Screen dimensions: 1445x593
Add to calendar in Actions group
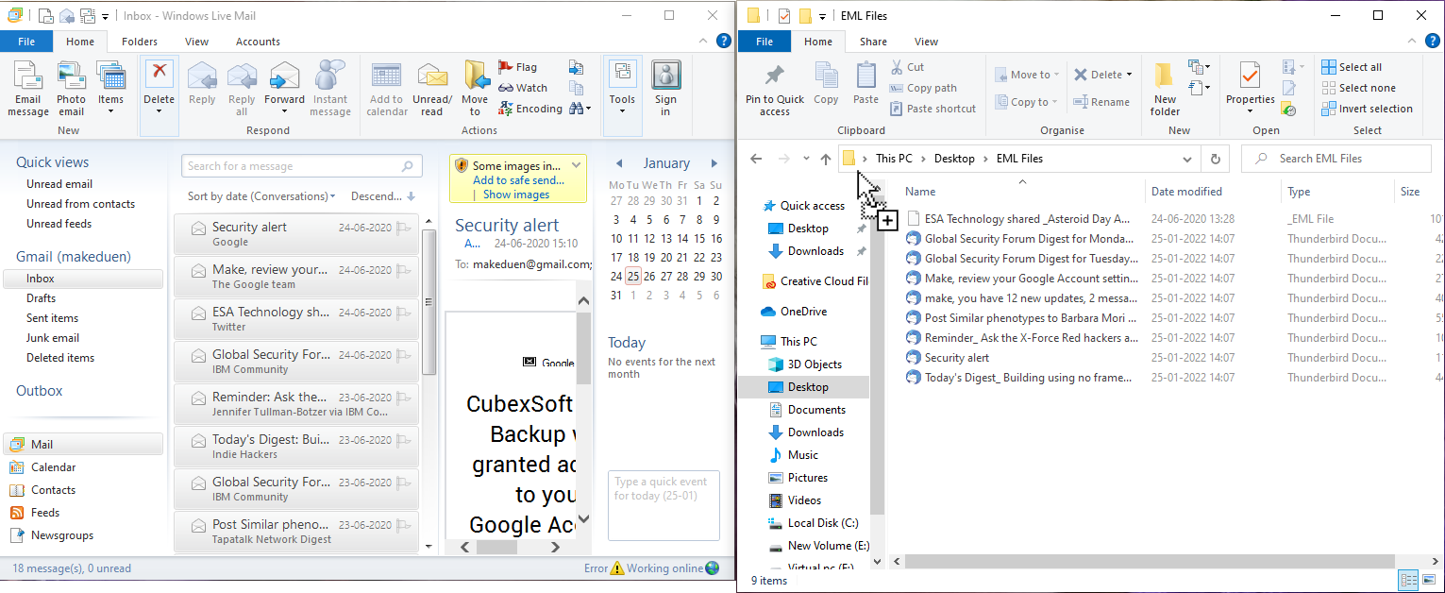387,89
